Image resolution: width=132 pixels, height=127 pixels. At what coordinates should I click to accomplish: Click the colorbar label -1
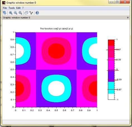click(117, 100)
